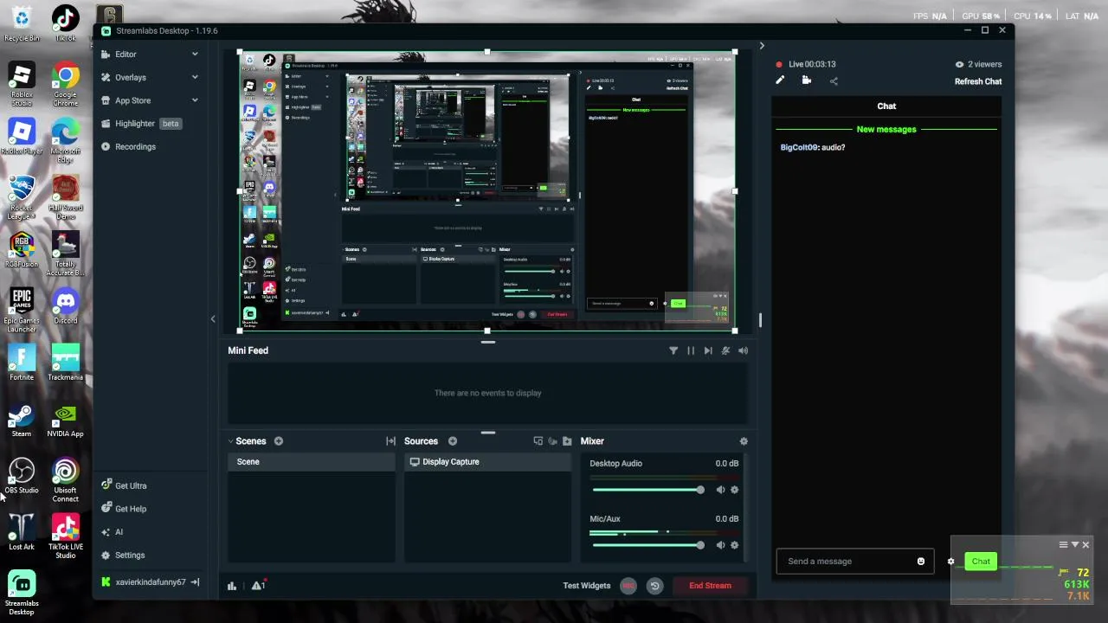
Task: Toggle the replay buffer button
Action: (x=654, y=586)
